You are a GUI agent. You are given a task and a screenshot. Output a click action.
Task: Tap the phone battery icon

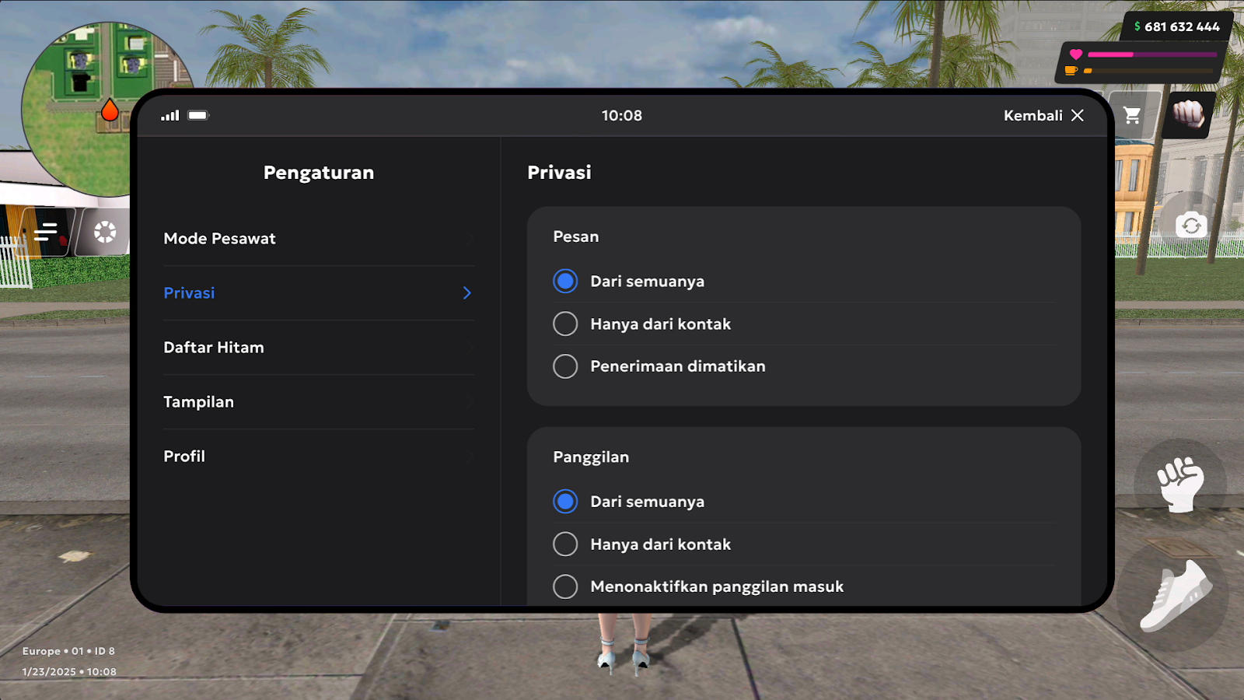[x=198, y=115]
